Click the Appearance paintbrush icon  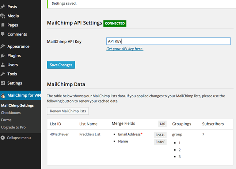(3, 46)
